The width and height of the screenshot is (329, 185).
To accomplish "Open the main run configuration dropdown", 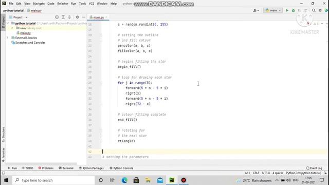I will click(x=273, y=10).
